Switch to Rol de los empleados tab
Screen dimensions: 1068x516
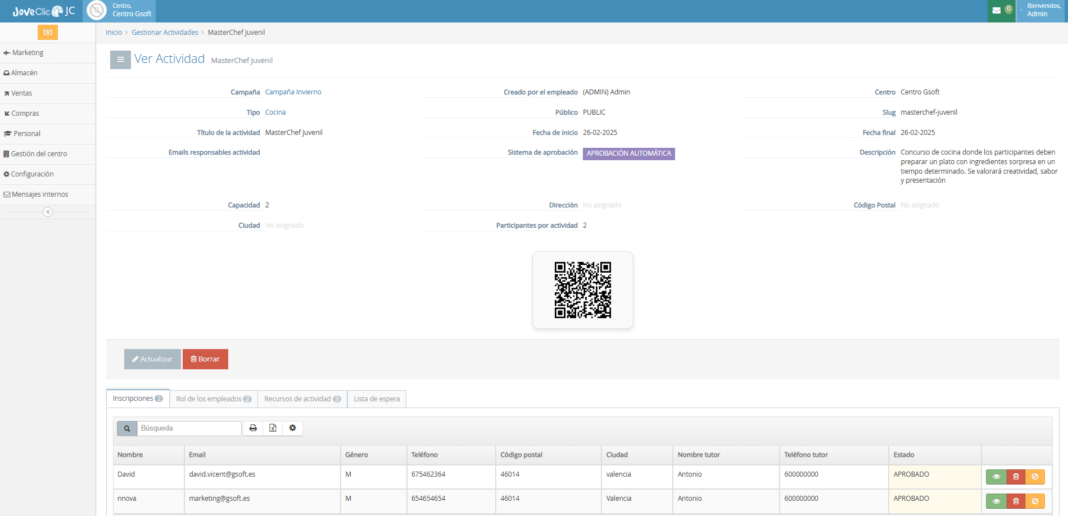[214, 399]
